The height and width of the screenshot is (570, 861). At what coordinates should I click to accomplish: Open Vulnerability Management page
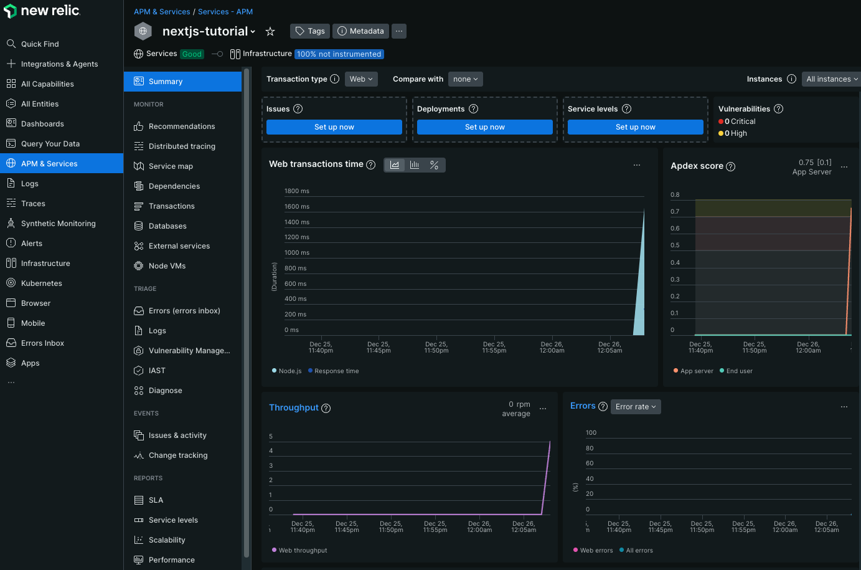pyautogui.click(x=183, y=351)
